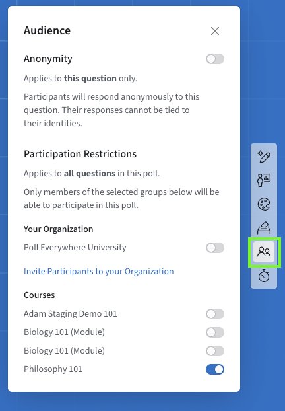The width and height of the screenshot is (285, 411).
Task: Click the Adam Staging Demo 101 label
Action: pos(71,313)
